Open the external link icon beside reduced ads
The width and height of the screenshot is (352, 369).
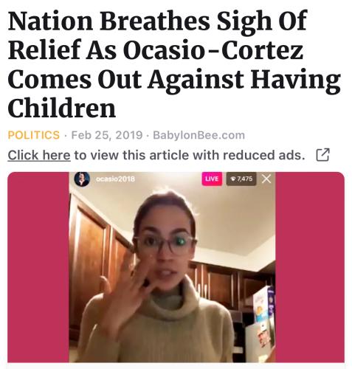pos(322,155)
